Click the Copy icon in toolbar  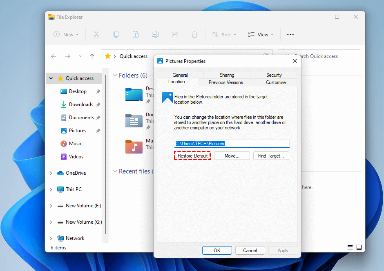[116, 35]
